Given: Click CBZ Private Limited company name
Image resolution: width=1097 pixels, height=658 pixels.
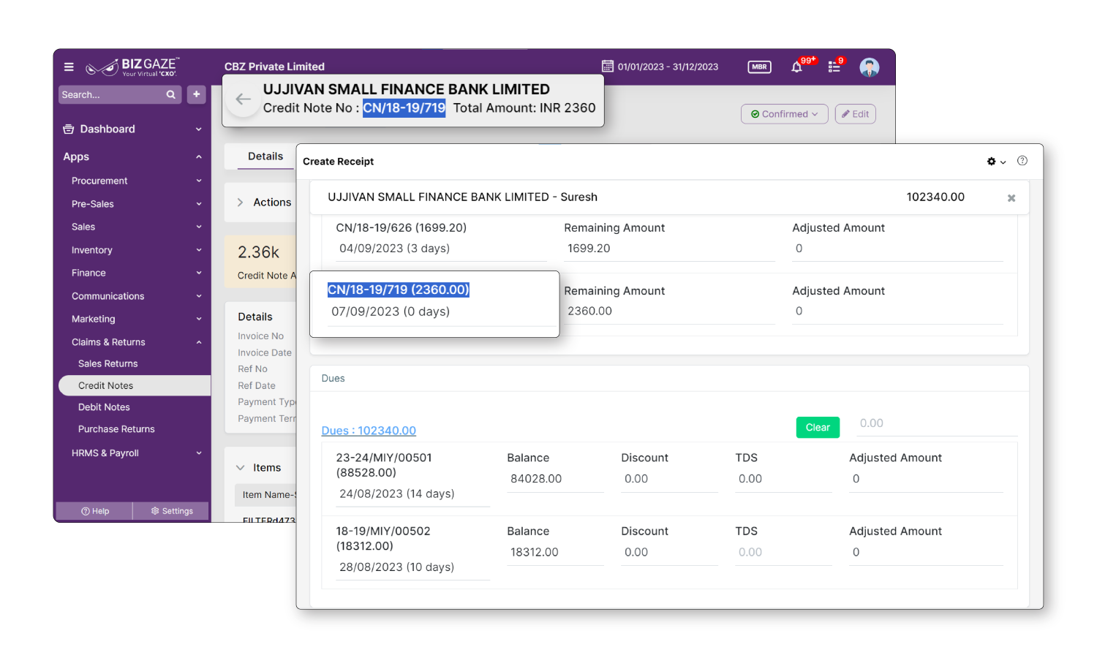Looking at the screenshot, I should 274,67.
